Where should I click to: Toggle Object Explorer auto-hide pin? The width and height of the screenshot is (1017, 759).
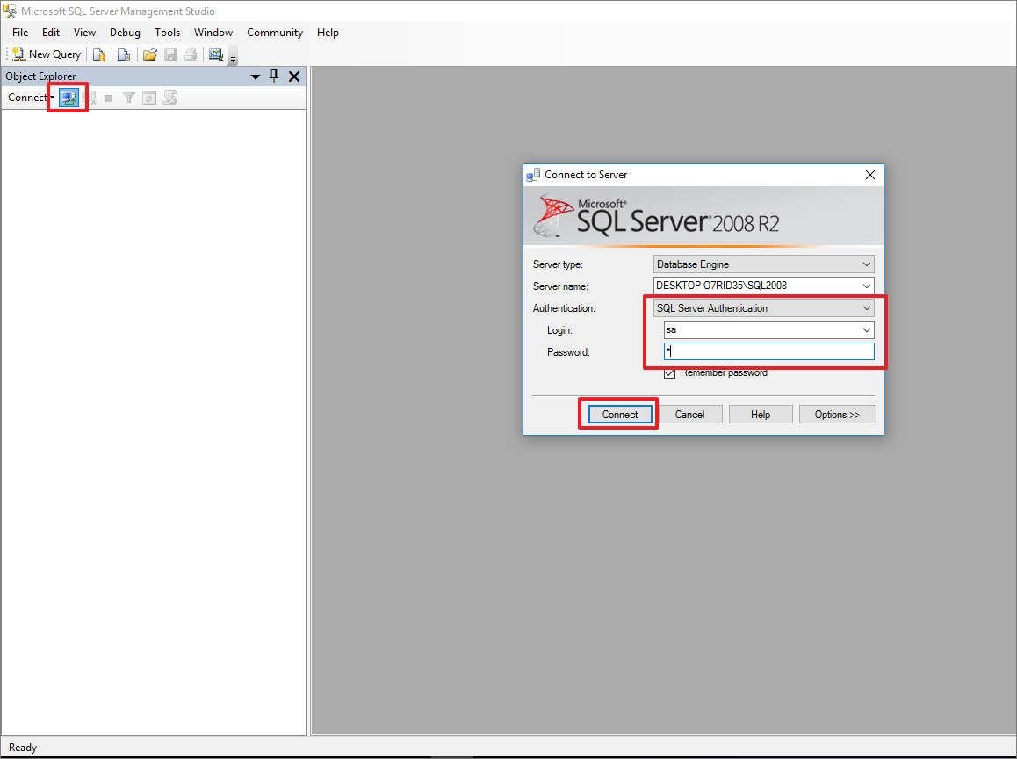[274, 76]
